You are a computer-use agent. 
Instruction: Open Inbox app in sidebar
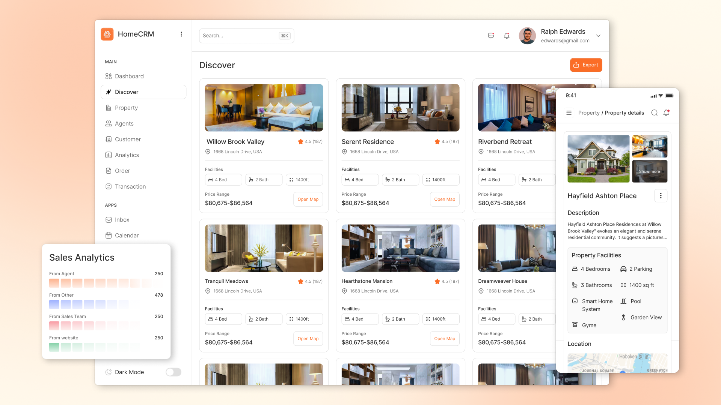click(x=143, y=220)
